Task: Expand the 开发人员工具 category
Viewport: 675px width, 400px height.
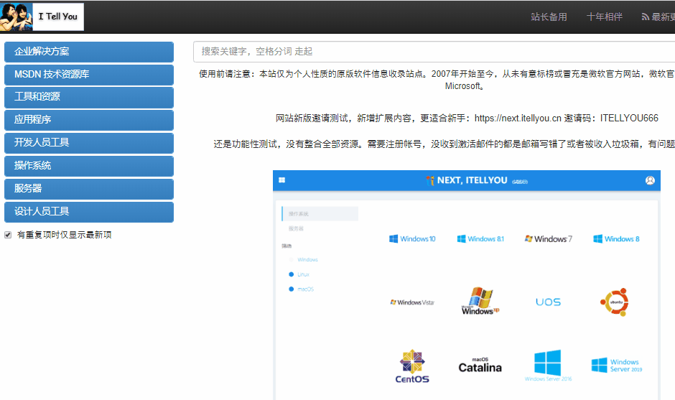Action: pyautogui.click(x=89, y=142)
